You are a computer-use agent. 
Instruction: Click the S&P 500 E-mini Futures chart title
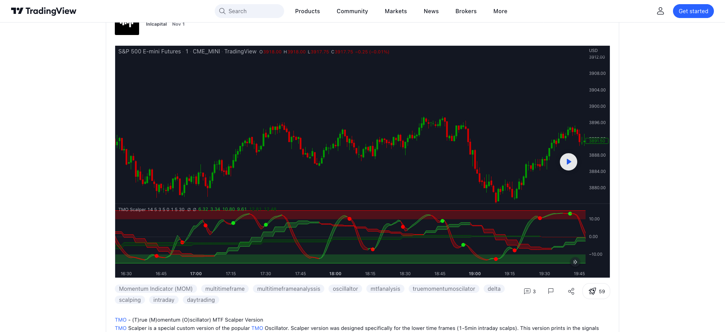pos(150,52)
